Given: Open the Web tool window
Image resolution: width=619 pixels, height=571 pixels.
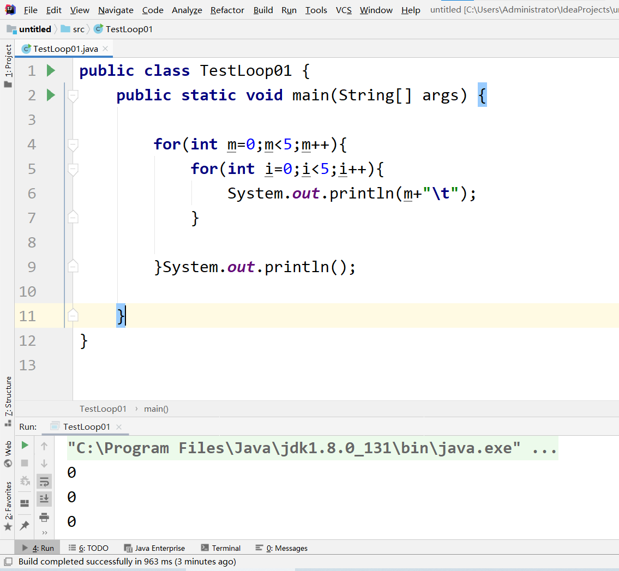Looking at the screenshot, I should click(x=8, y=454).
